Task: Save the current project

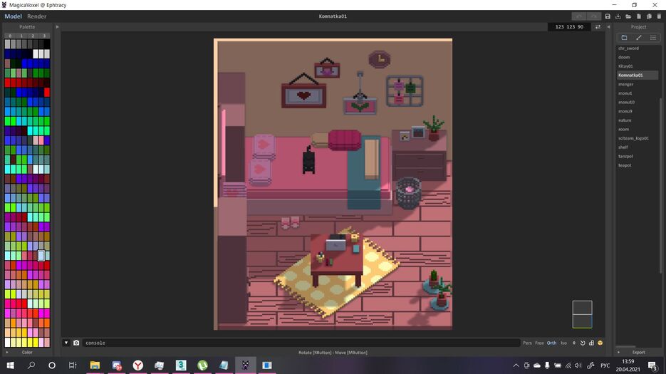Action: click(x=608, y=16)
